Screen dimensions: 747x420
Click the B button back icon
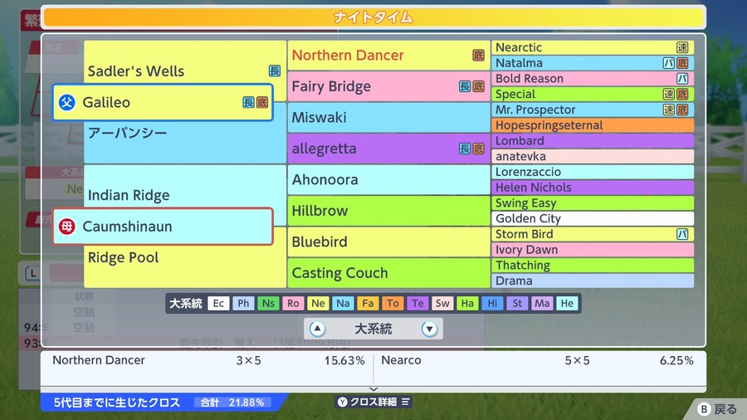click(x=704, y=409)
